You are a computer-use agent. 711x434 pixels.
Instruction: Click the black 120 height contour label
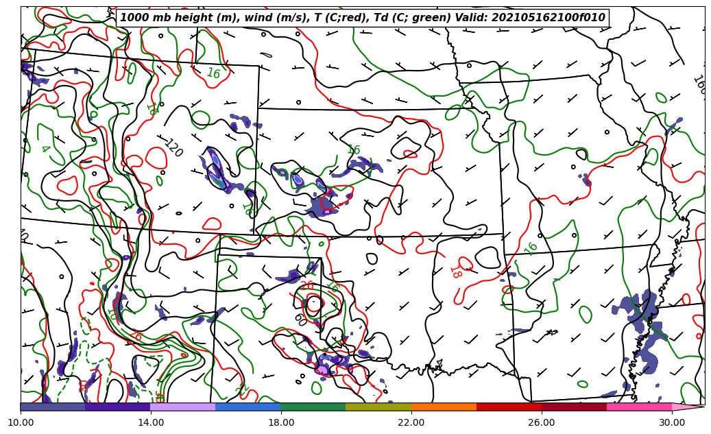[x=173, y=148]
